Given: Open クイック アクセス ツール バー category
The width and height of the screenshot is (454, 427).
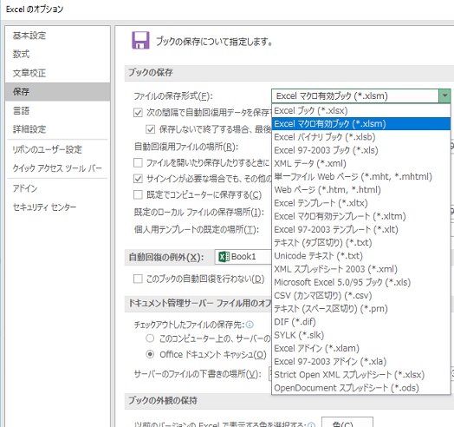Looking at the screenshot, I should pos(57,168).
